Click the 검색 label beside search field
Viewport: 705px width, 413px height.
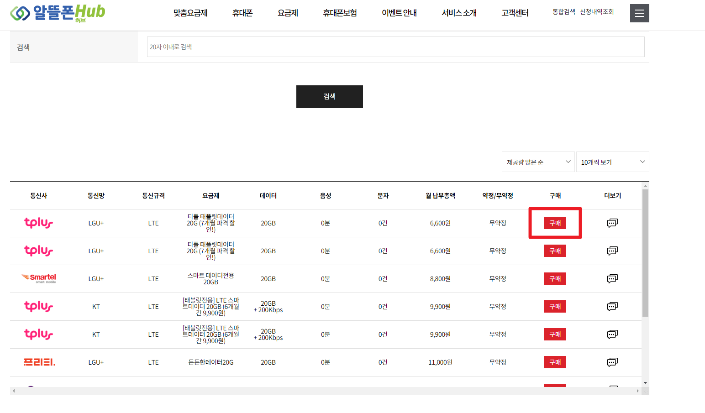pos(23,47)
